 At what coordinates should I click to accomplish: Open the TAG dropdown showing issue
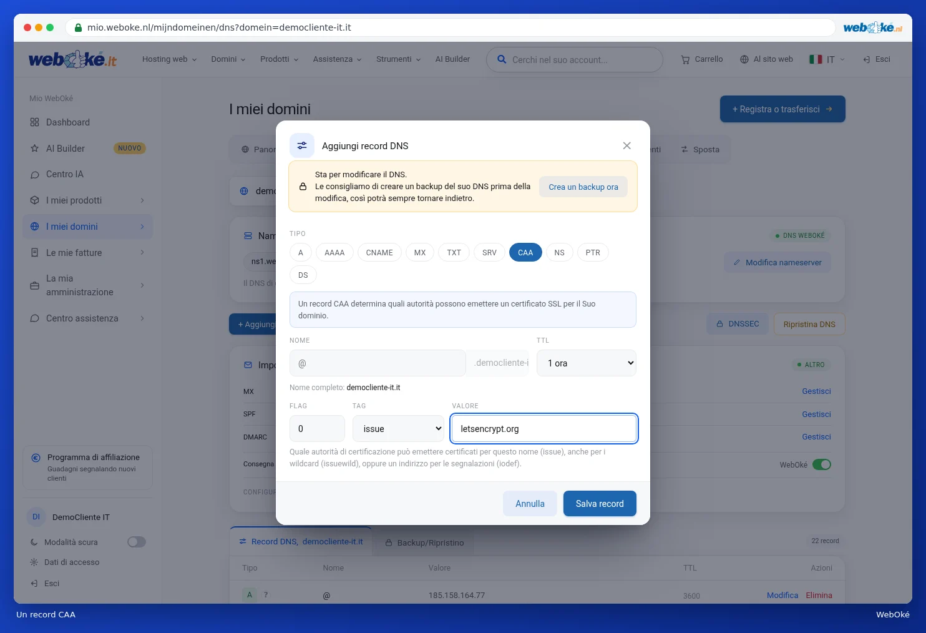[x=398, y=429]
